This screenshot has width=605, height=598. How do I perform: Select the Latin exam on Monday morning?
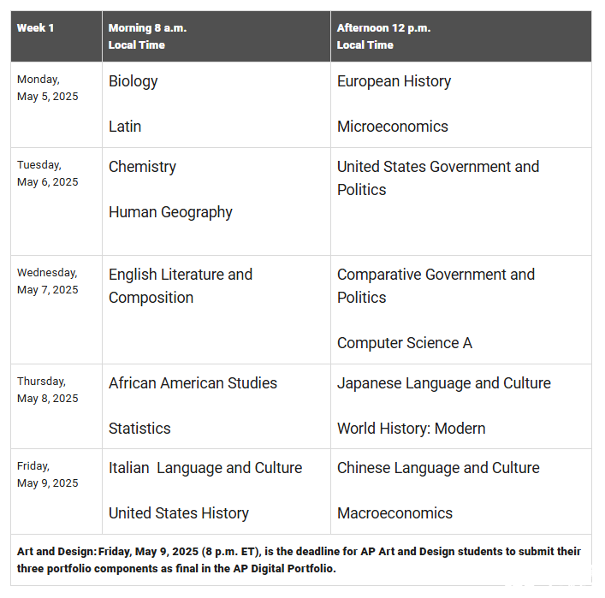click(x=125, y=127)
